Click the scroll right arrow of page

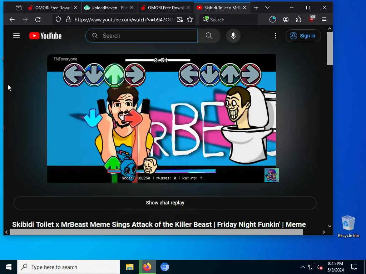tap(324, 232)
